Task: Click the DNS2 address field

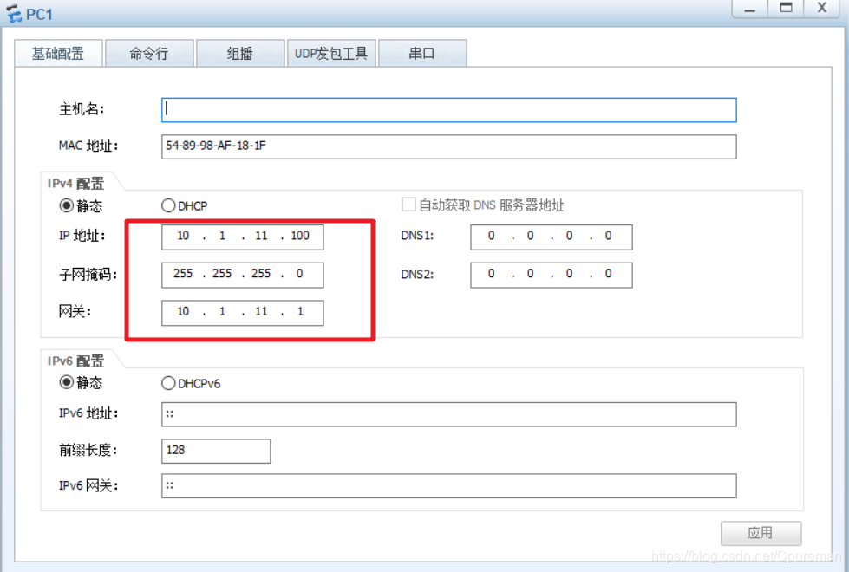Action: coord(552,275)
